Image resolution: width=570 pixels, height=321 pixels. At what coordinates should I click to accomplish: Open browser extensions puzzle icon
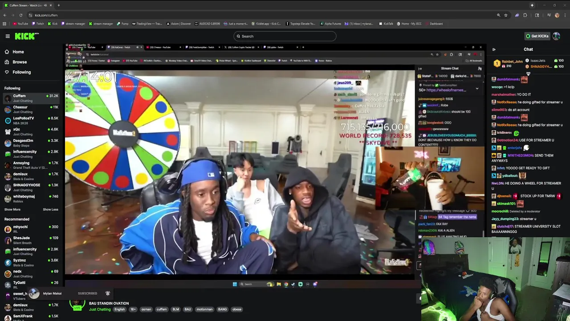(x=525, y=15)
